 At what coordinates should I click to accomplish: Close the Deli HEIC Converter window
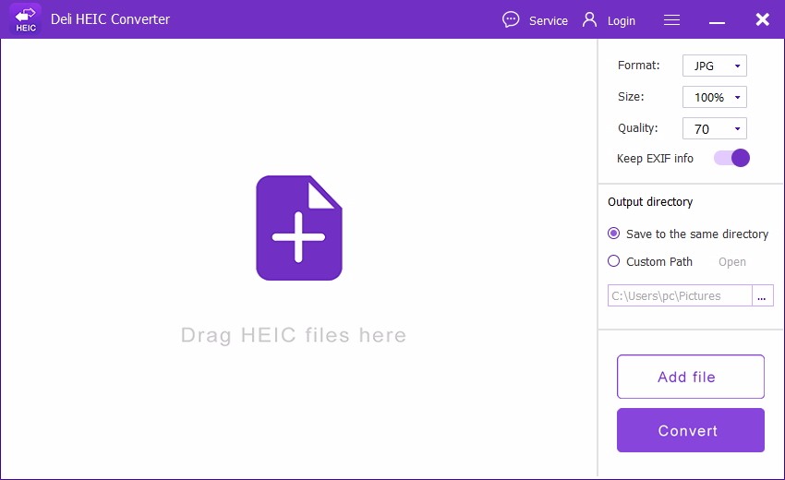pos(763,19)
